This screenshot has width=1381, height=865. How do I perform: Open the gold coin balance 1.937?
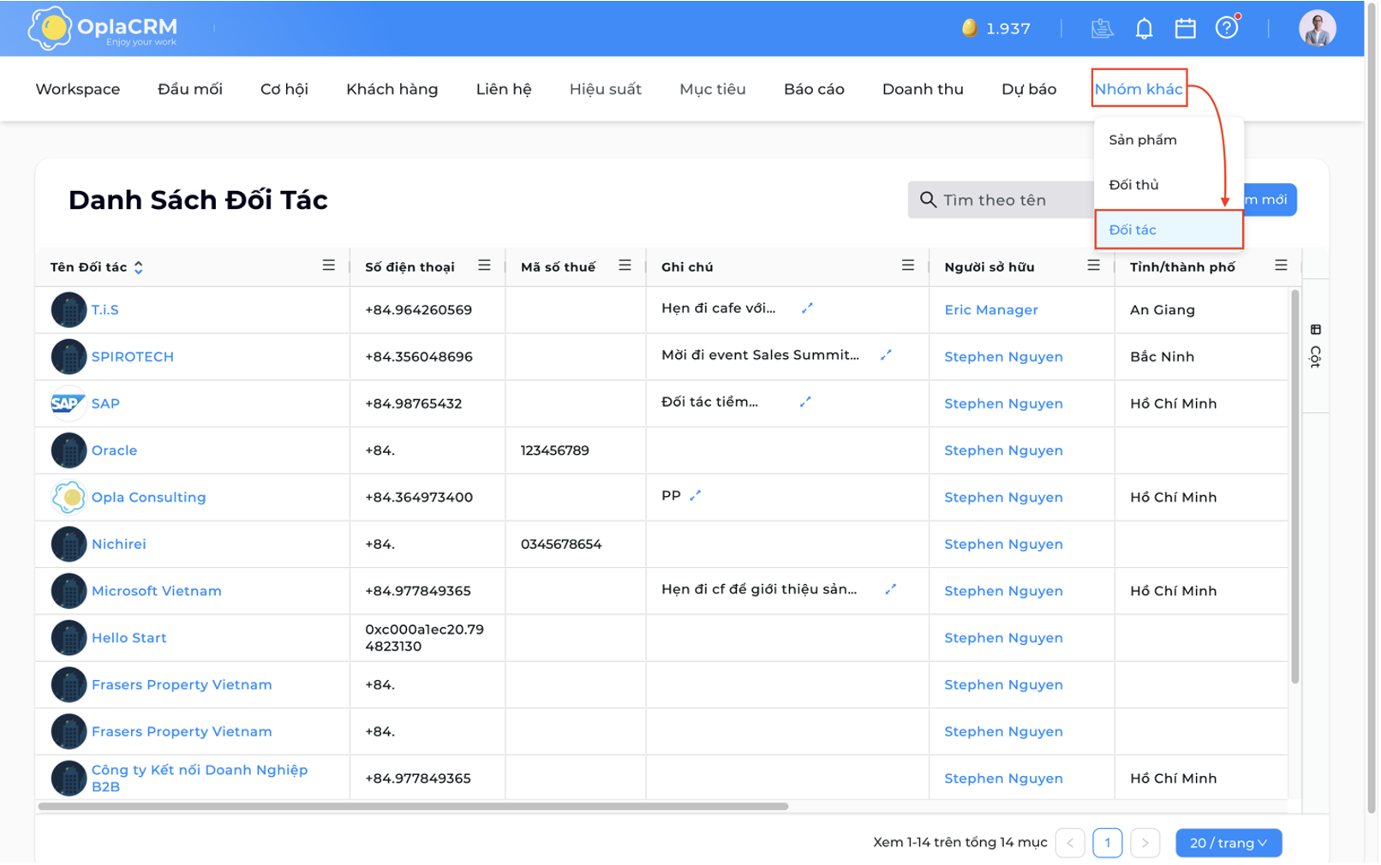tap(995, 28)
